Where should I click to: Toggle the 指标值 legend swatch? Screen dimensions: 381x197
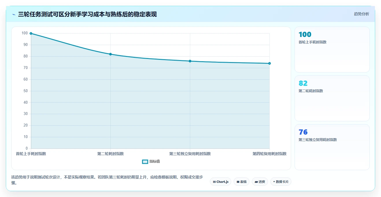(145, 161)
